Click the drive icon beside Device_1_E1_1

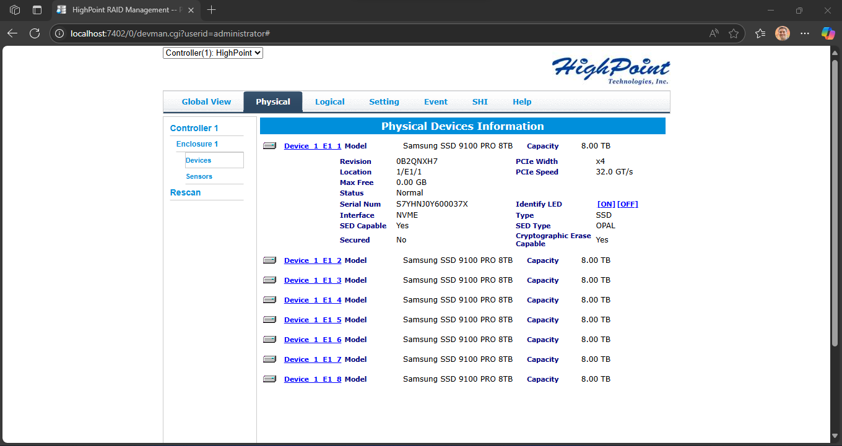(x=269, y=145)
